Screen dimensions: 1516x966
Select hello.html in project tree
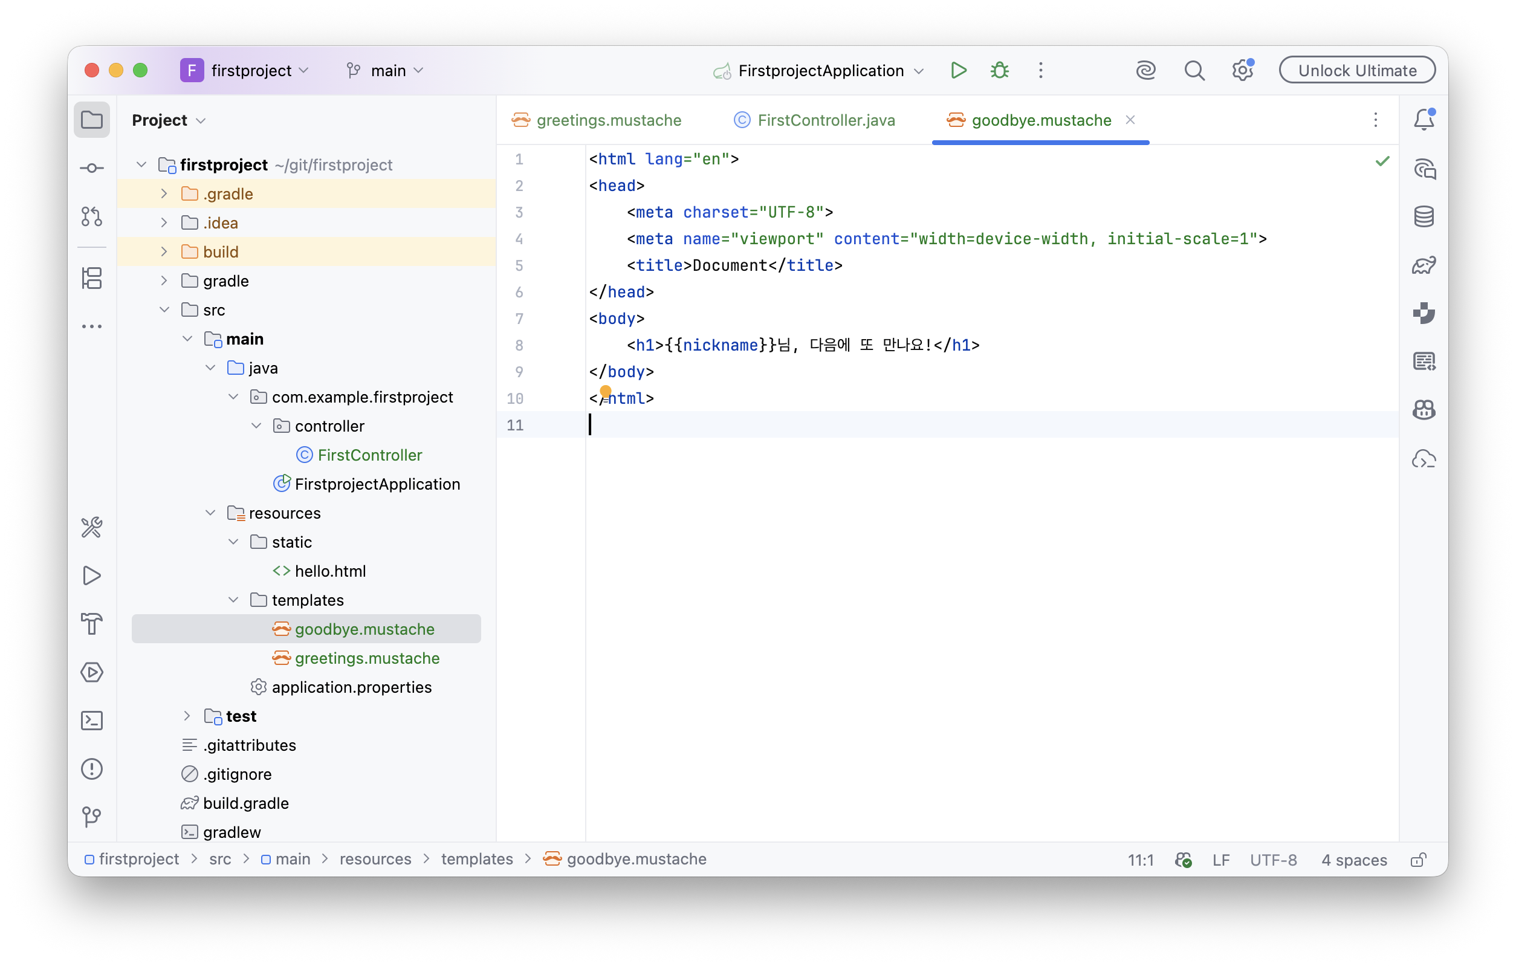tap(330, 571)
